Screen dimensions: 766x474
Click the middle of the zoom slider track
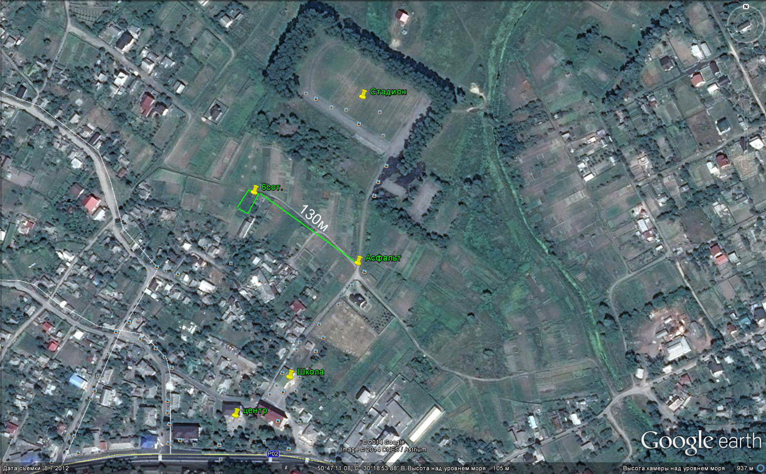746,134
